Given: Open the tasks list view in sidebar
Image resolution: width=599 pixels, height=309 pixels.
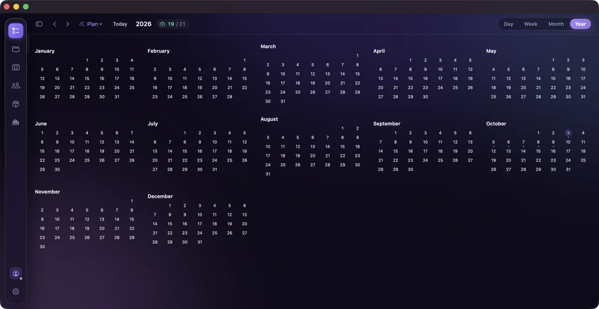Looking at the screenshot, I should point(15,31).
